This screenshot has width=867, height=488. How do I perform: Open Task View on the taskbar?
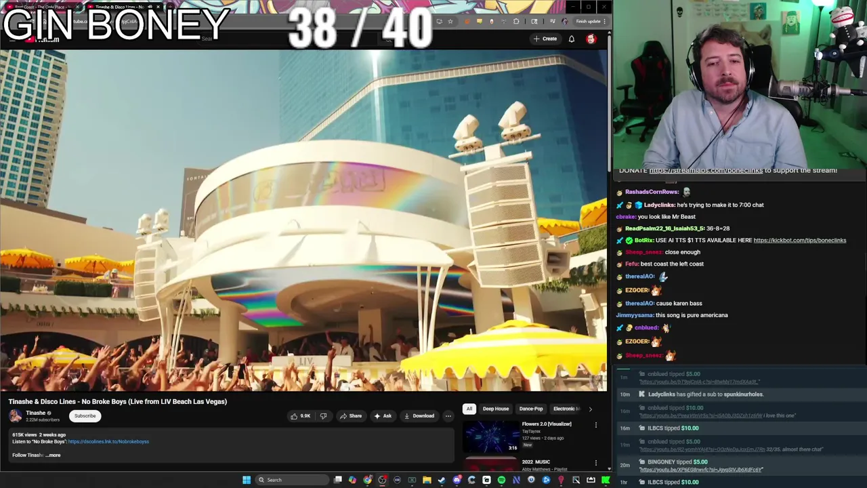click(x=338, y=480)
